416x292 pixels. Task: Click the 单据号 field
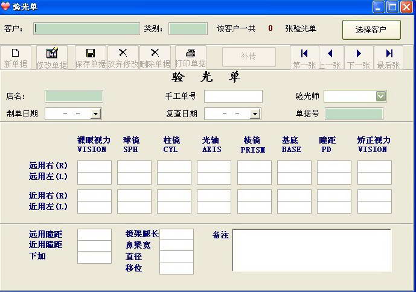354,114
